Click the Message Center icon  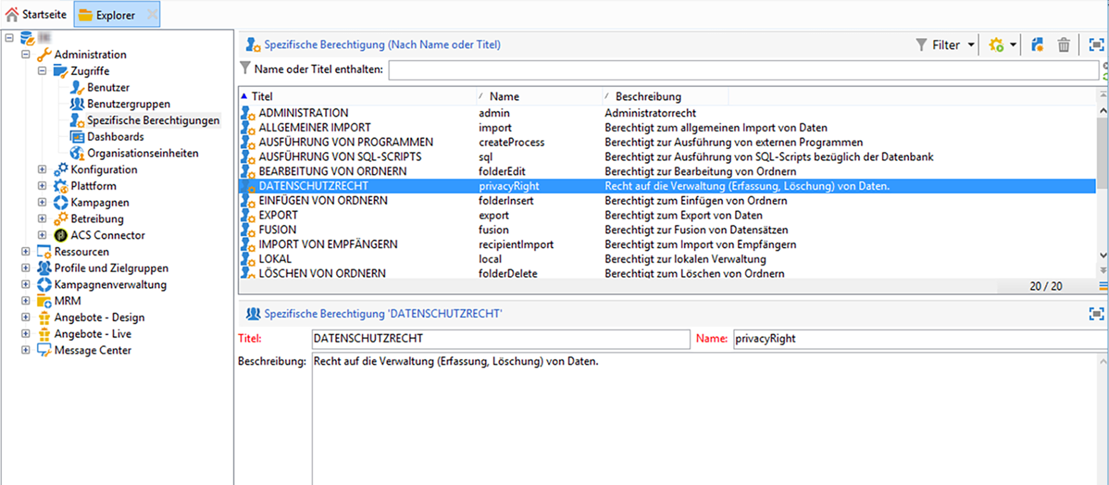coord(44,350)
